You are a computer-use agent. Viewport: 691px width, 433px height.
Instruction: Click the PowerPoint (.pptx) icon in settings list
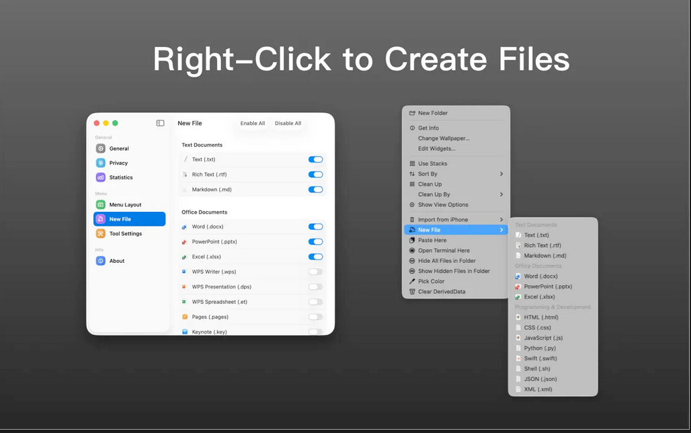(x=184, y=242)
